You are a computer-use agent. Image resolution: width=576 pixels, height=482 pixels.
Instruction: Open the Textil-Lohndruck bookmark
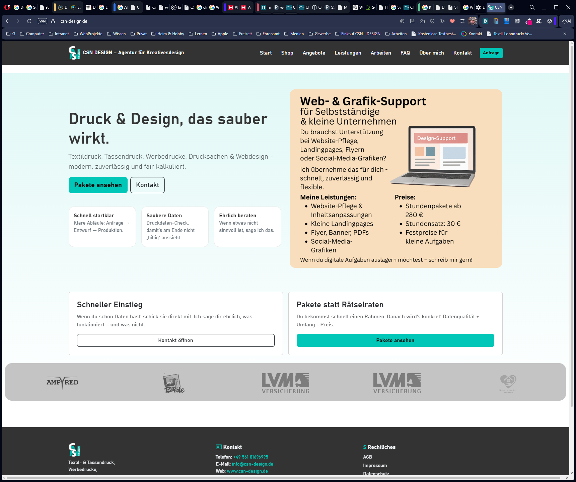click(509, 34)
